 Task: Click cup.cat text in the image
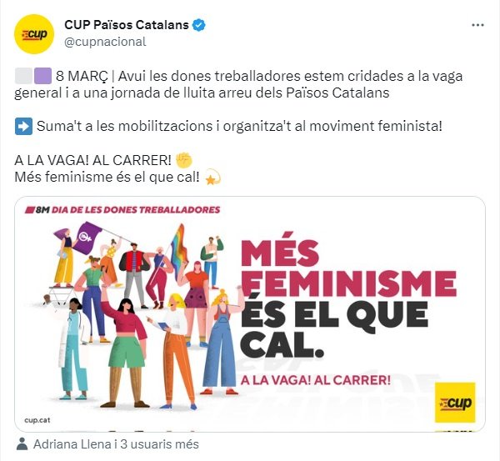coord(37,420)
